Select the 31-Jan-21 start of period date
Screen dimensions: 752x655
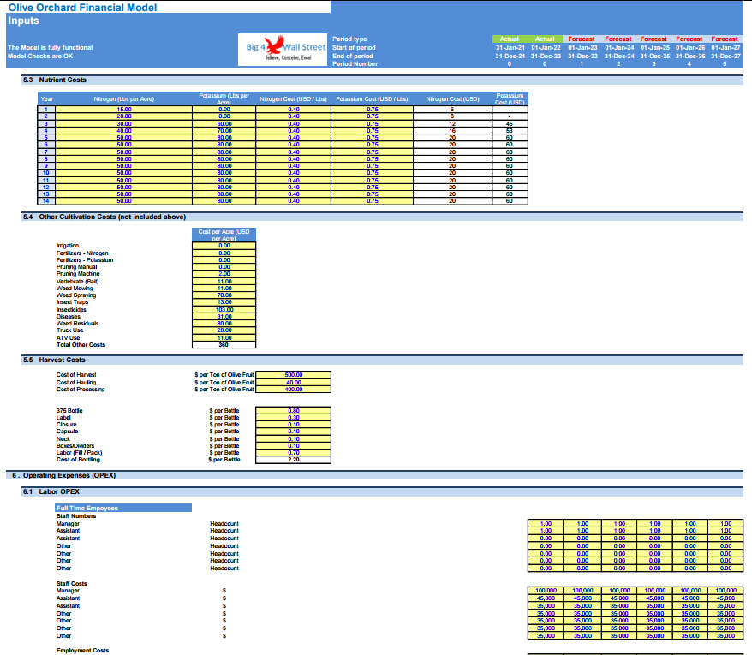pos(510,47)
